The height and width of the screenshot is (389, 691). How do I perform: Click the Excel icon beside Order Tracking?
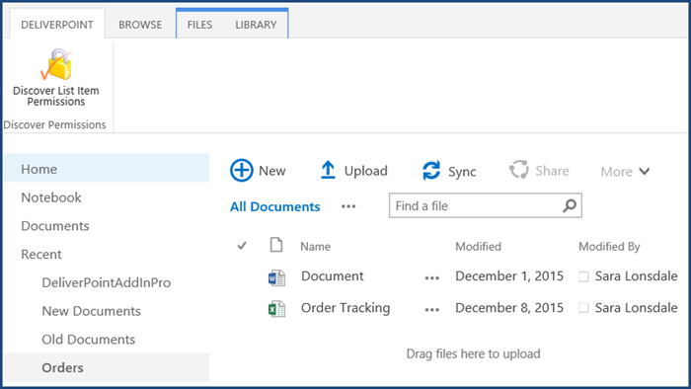point(276,309)
